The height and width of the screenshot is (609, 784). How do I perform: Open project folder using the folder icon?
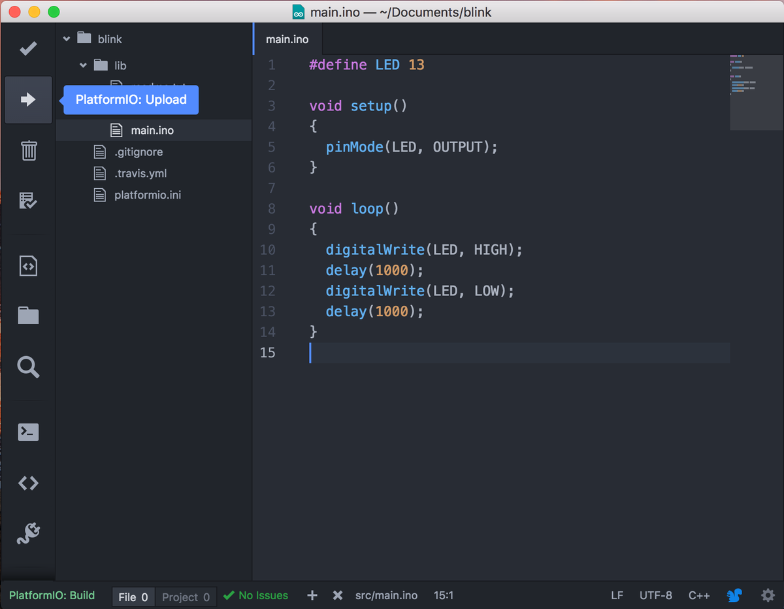coord(28,316)
